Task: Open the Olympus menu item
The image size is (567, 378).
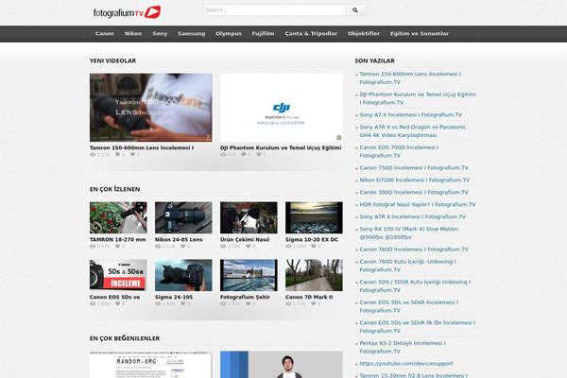Action: pyautogui.click(x=229, y=34)
